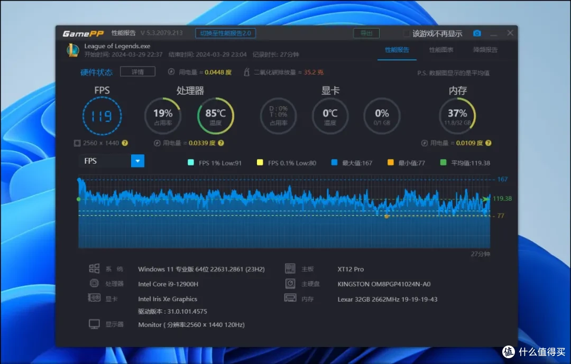The height and width of the screenshot is (364, 571).
Task: Click help icon beside processor power 0.0339
Action: coord(221,143)
